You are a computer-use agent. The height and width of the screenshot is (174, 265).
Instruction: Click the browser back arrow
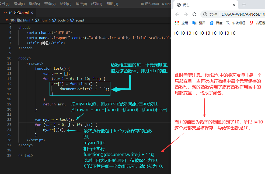point(177,14)
